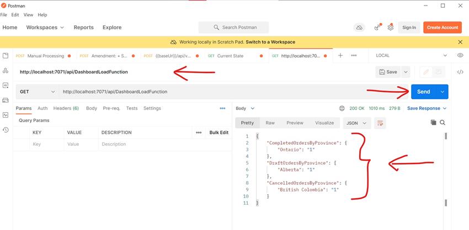The image size is (469, 230).
Task: Open the Help menu
Action: coord(42,15)
